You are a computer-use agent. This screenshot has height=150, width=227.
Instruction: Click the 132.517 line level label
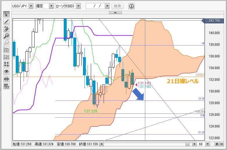pyautogui.click(x=200, y=75)
